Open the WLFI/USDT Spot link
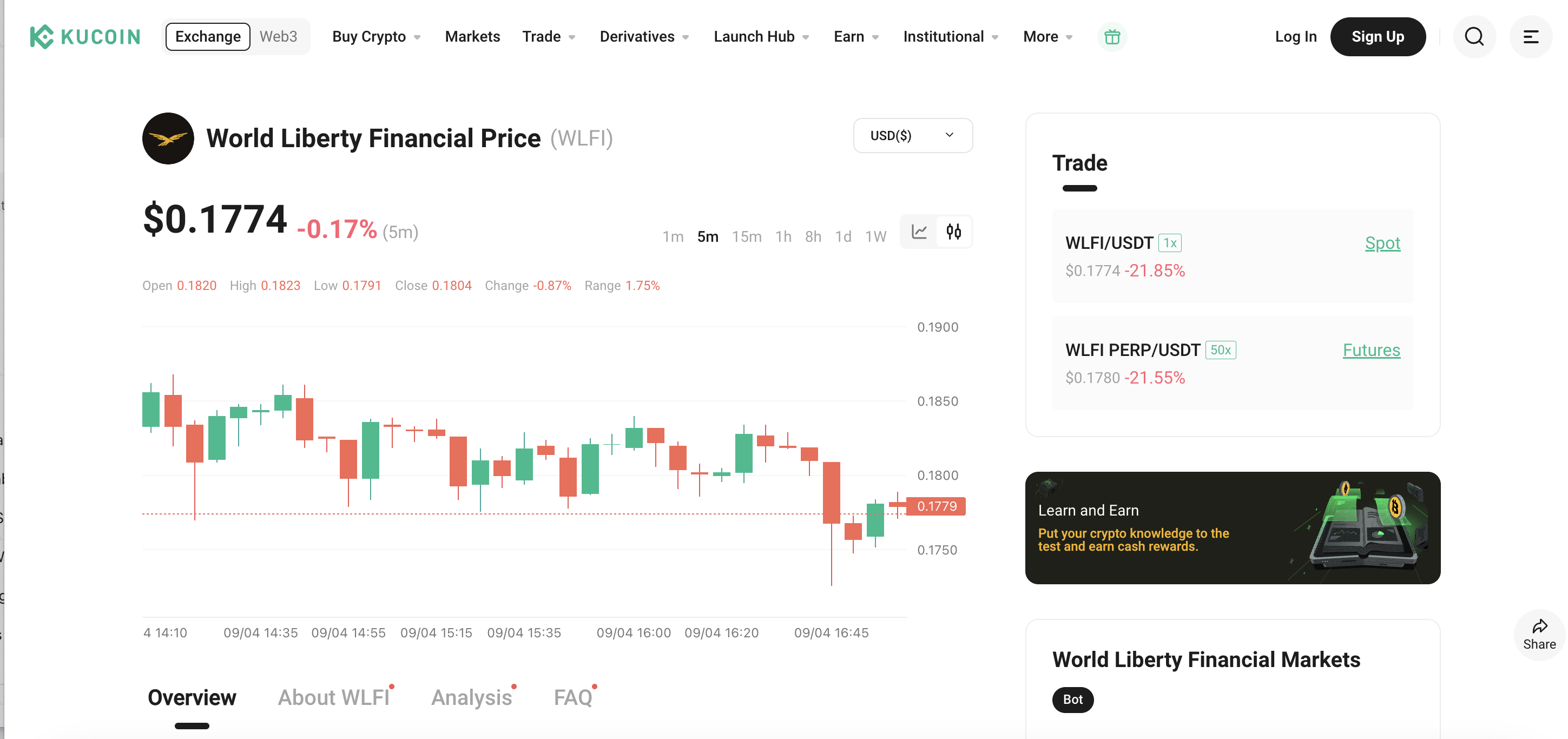 click(x=1382, y=243)
